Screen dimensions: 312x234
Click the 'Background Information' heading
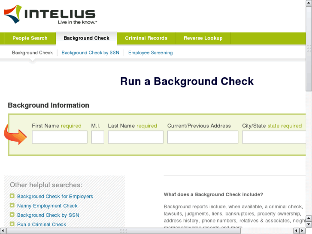pyautogui.click(x=48, y=105)
